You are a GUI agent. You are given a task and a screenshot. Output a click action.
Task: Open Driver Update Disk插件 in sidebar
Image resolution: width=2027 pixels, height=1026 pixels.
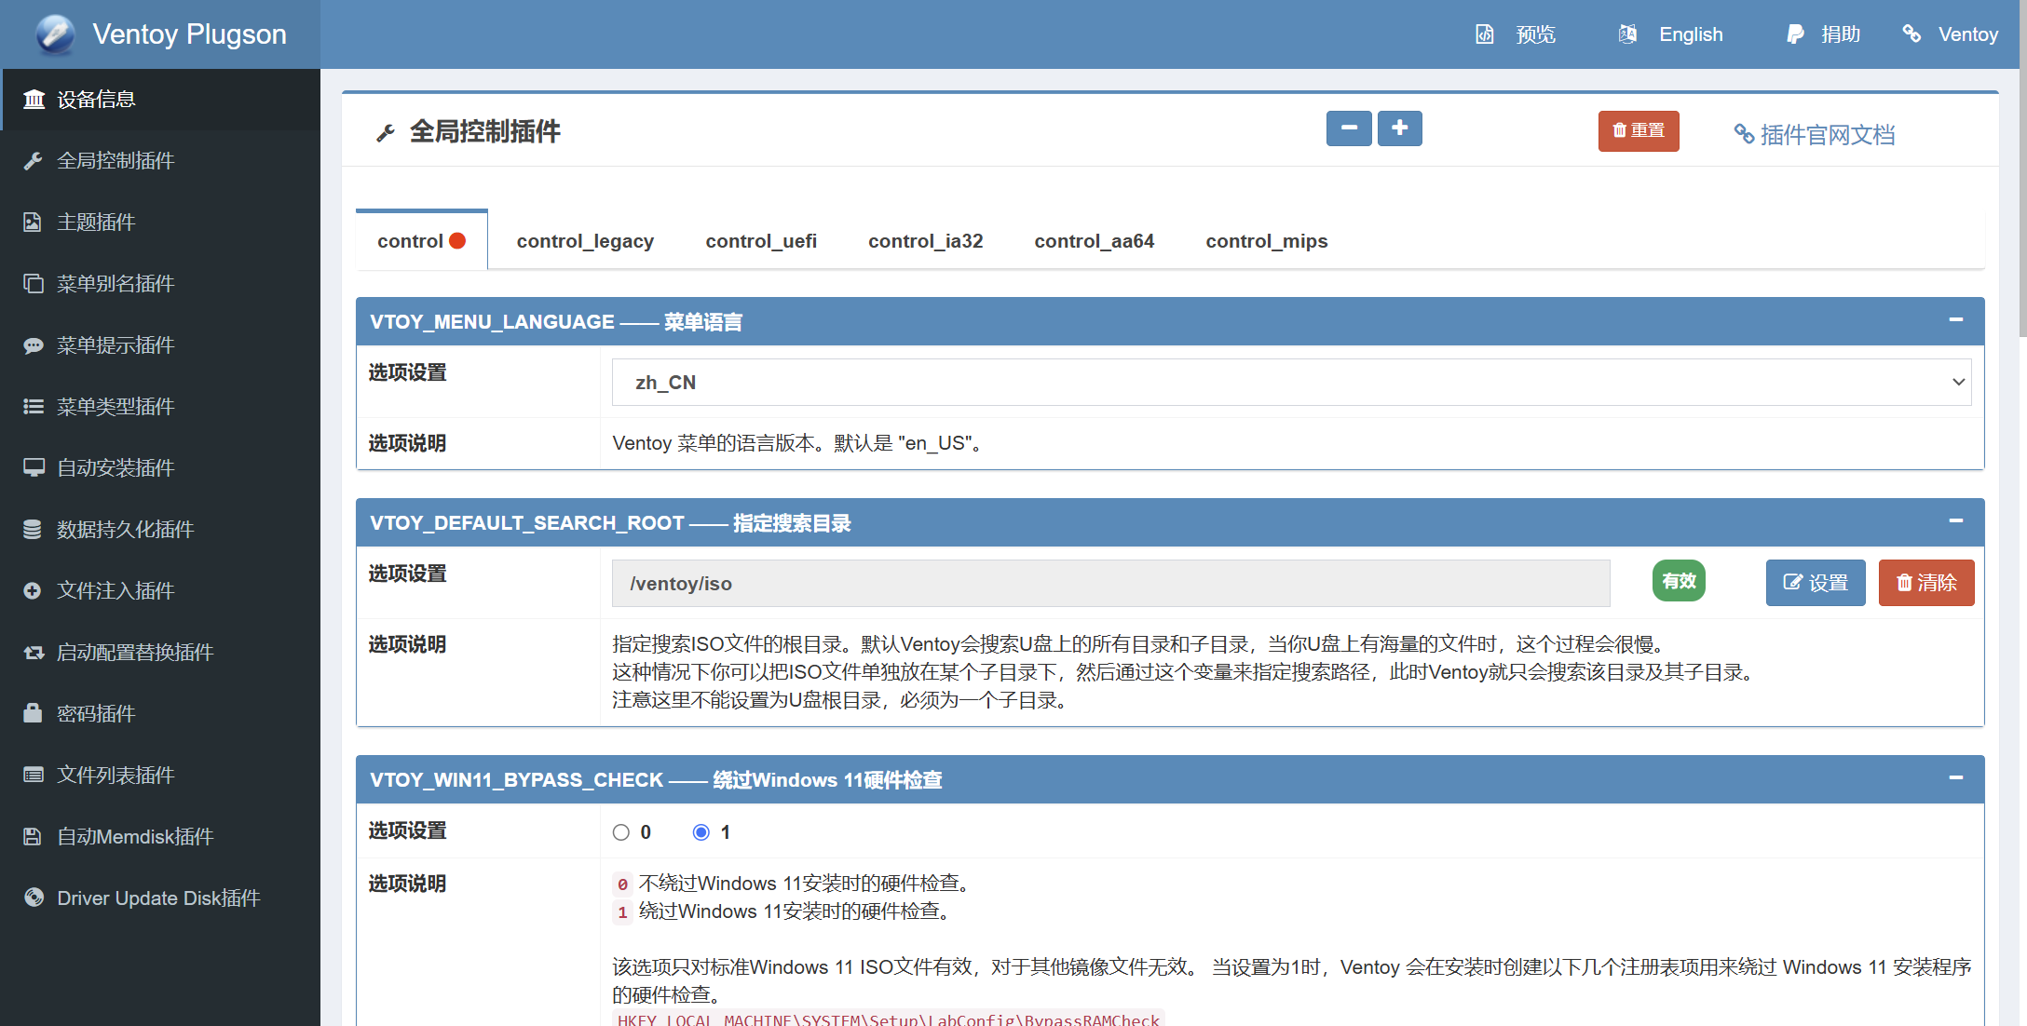pyautogui.click(x=160, y=898)
